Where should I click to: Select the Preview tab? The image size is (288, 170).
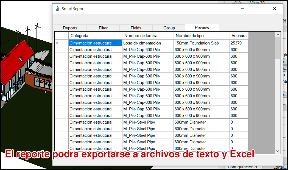click(x=202, y=27)
